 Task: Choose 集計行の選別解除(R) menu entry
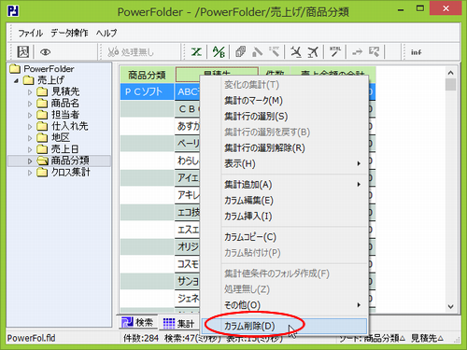click(x=284, y=147)
